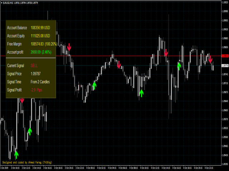Click the Signal Time label
229x171 pixels.
coord(14,82)
